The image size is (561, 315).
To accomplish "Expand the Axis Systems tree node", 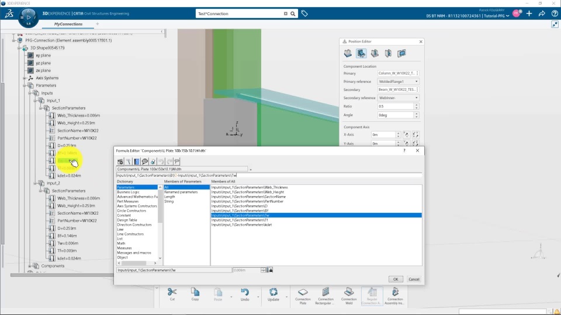I will click(25, 78).
